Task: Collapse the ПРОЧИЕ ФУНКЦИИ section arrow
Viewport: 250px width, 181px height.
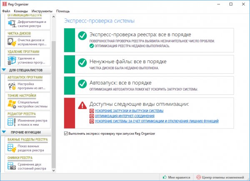Action: [4, 132]
